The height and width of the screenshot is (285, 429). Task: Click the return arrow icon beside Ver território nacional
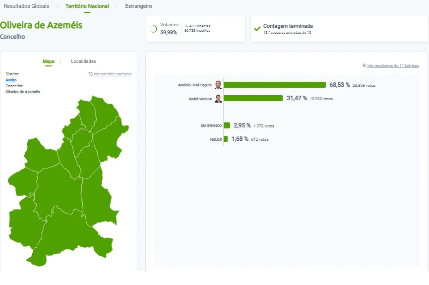pos(91,74)
